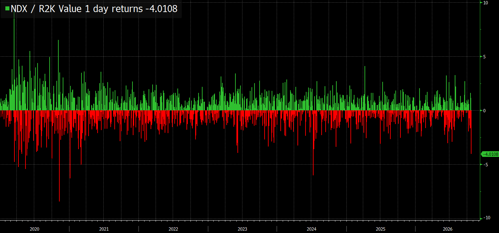
Task: Click the 2022 year label
Action: click(x=173, y=229)
